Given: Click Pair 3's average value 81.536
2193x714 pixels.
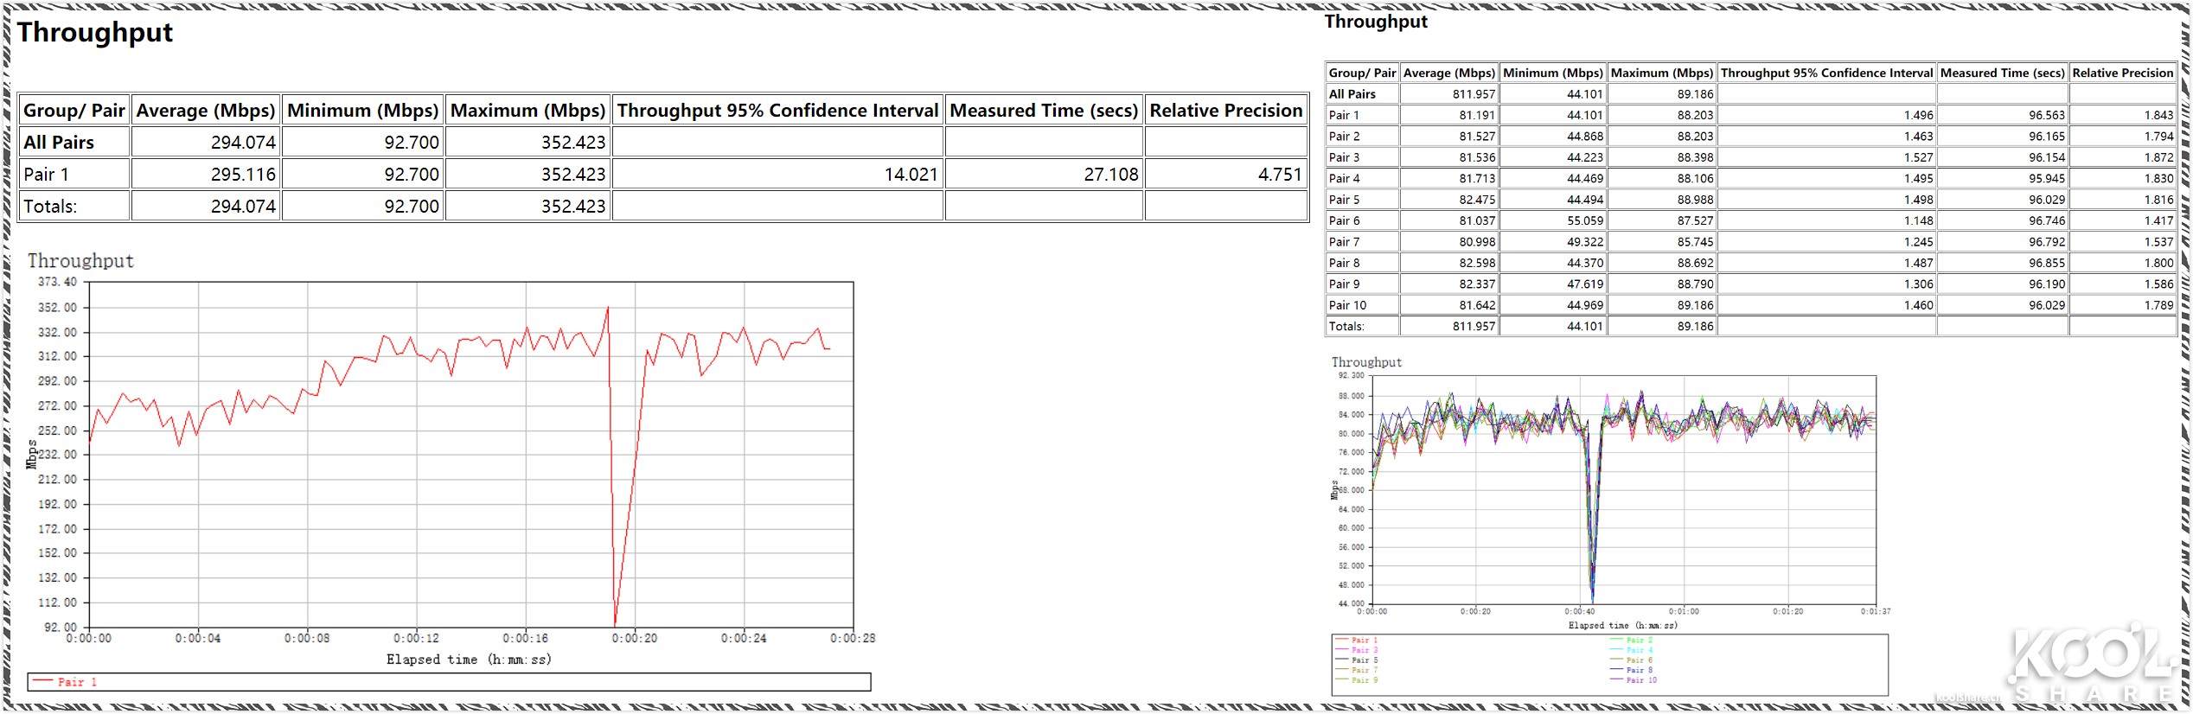Looking at the screenshot, I should point(1477,157).
